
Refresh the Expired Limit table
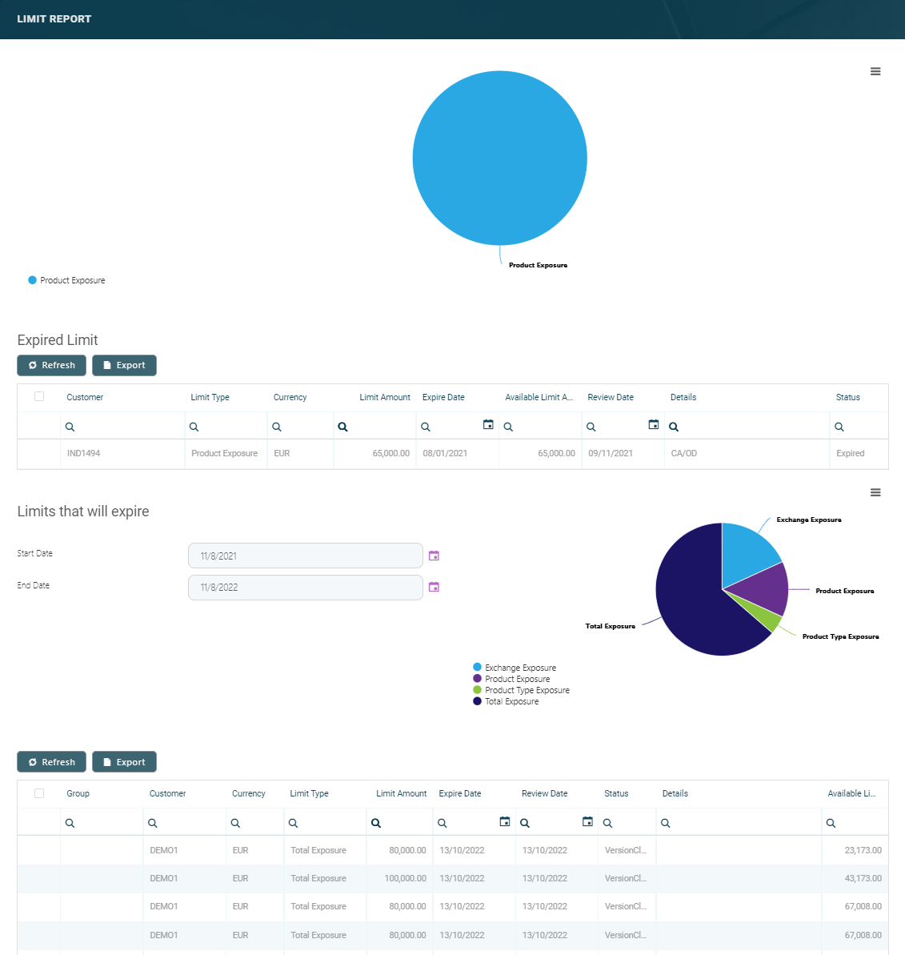(x=52, y=365)
